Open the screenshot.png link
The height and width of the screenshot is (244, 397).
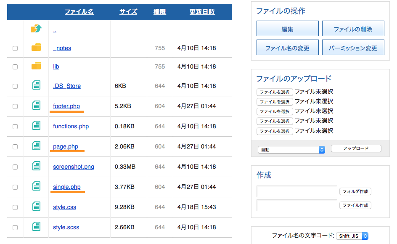click(74, 167)
